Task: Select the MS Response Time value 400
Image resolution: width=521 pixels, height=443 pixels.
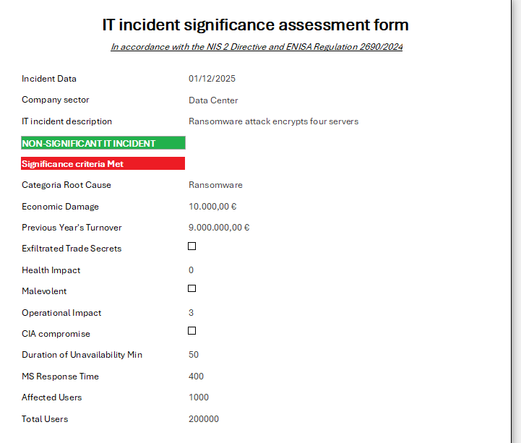Action: pyautogui.click(x=196, y=377)
